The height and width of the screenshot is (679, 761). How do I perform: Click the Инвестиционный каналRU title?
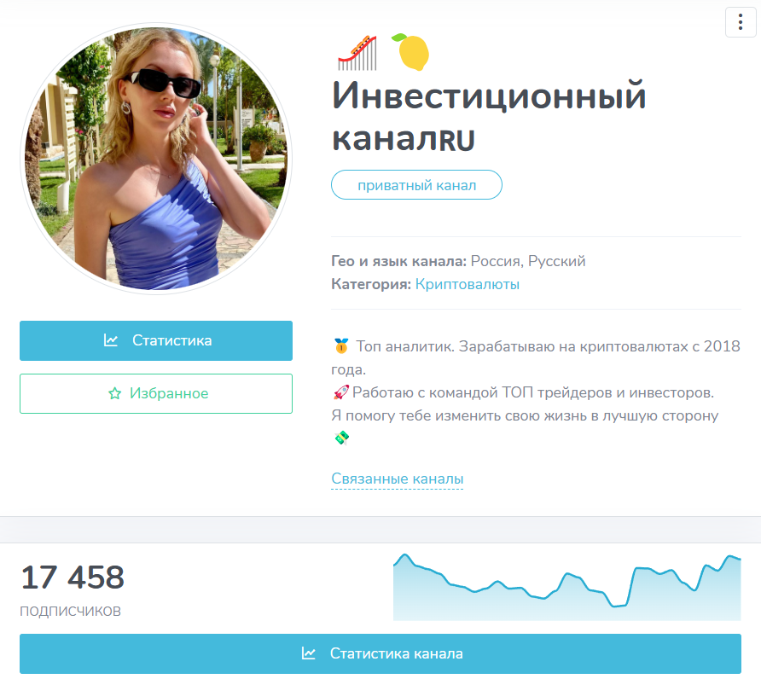489,117
